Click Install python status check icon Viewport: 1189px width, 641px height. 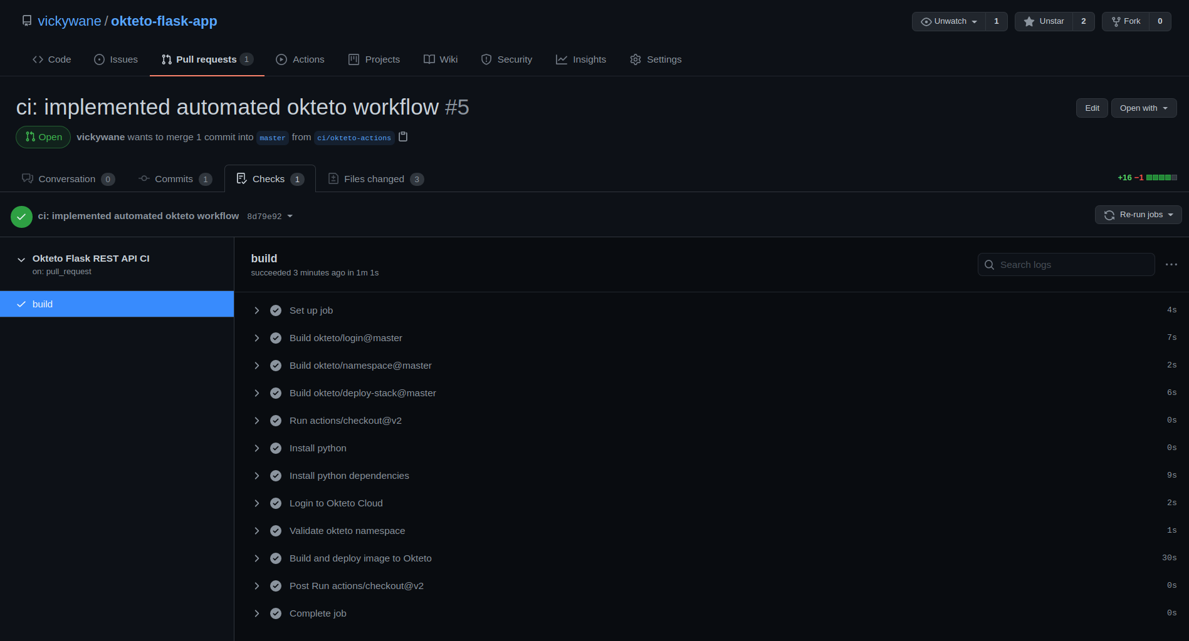pos(276,448)
